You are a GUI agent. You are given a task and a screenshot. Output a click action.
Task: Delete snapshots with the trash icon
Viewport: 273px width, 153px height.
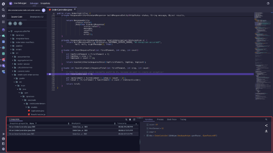click(130, 119)
